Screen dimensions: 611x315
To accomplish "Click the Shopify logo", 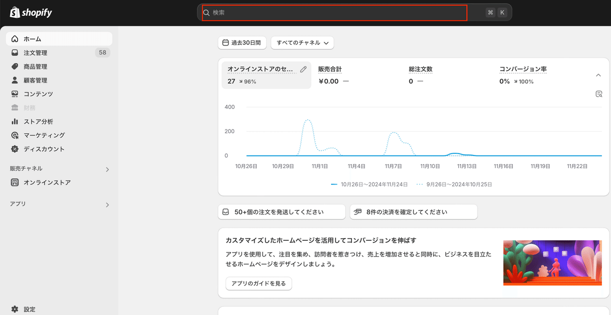I will click(x=31, y=12).
